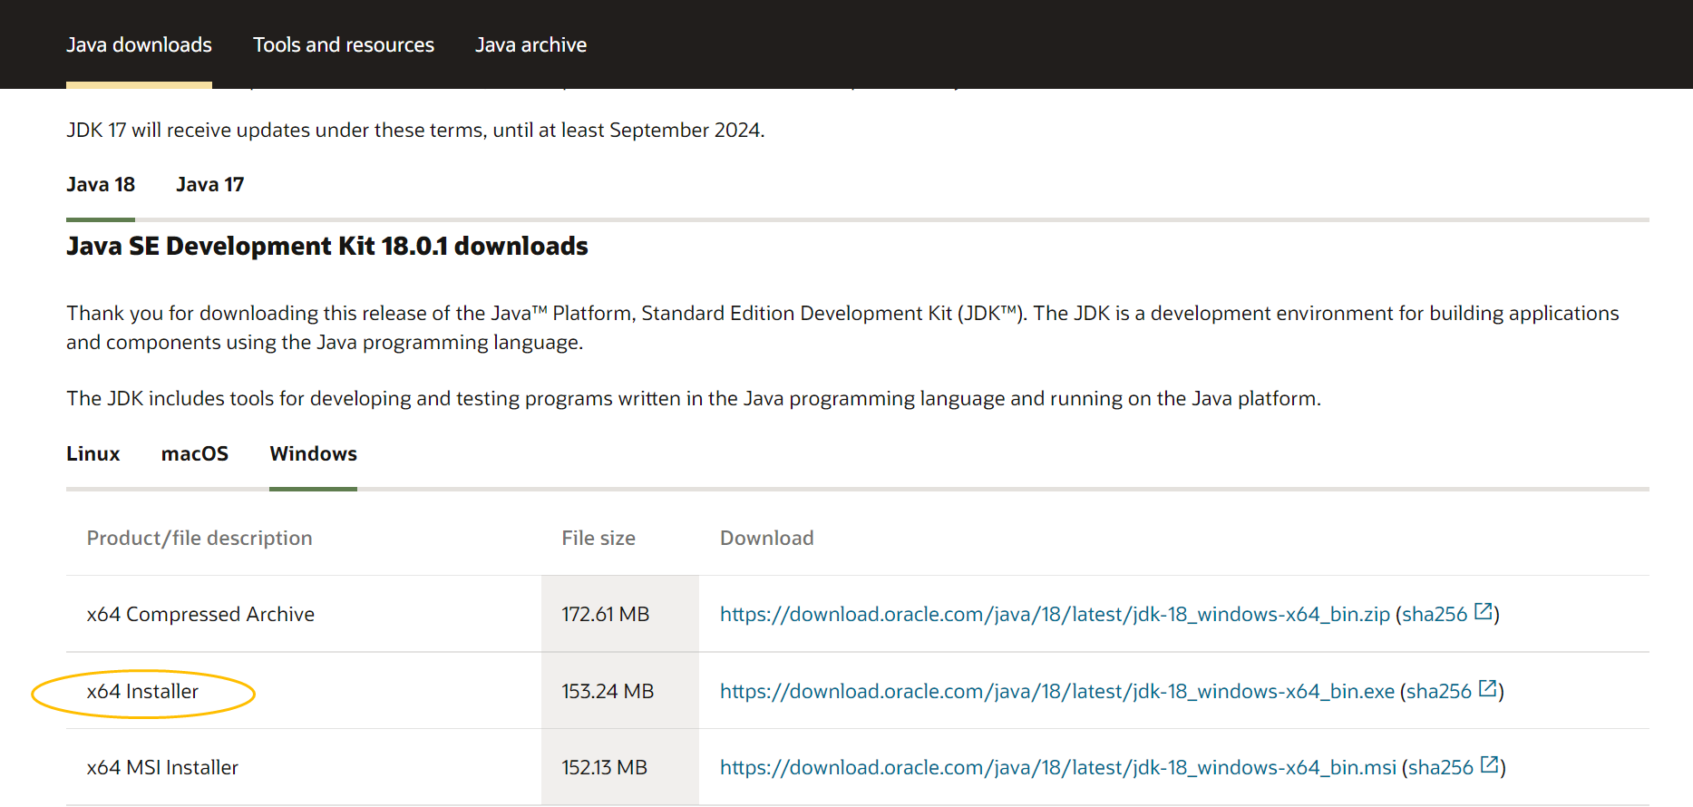Download the windows-x64_bin.exe installer link
The image size is (1693, 807).
1057,692
